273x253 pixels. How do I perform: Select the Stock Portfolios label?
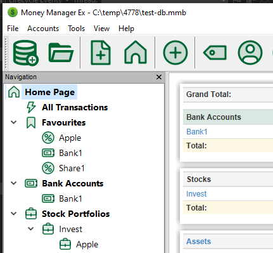point(76,214)
